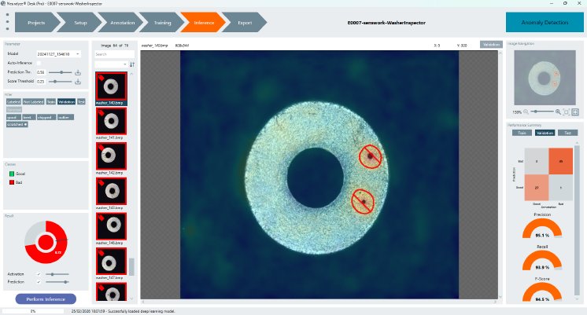Go to the Annotation step

[x=122, y=23]
